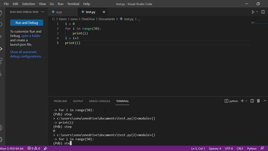268x151 pixels.
Task: Show all automatic debug configurations link
Action: 26,54
